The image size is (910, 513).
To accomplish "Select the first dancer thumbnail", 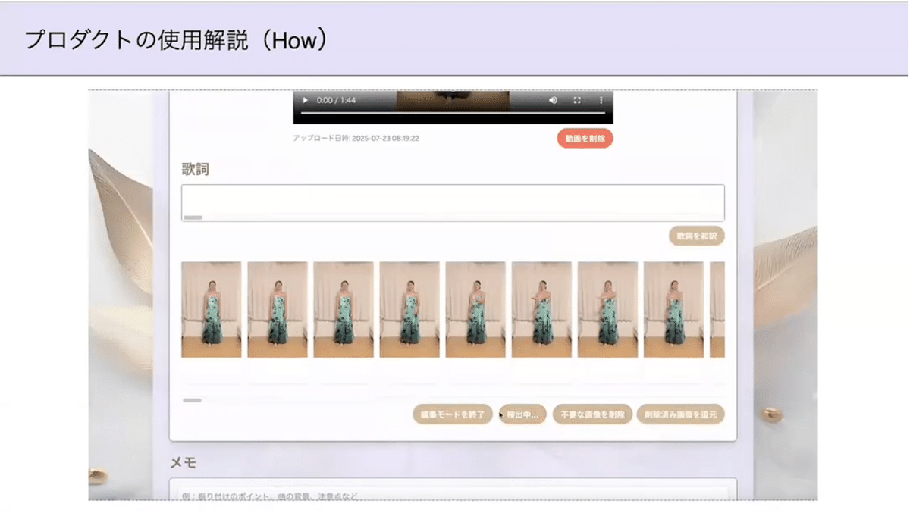I will click(212, 309).
